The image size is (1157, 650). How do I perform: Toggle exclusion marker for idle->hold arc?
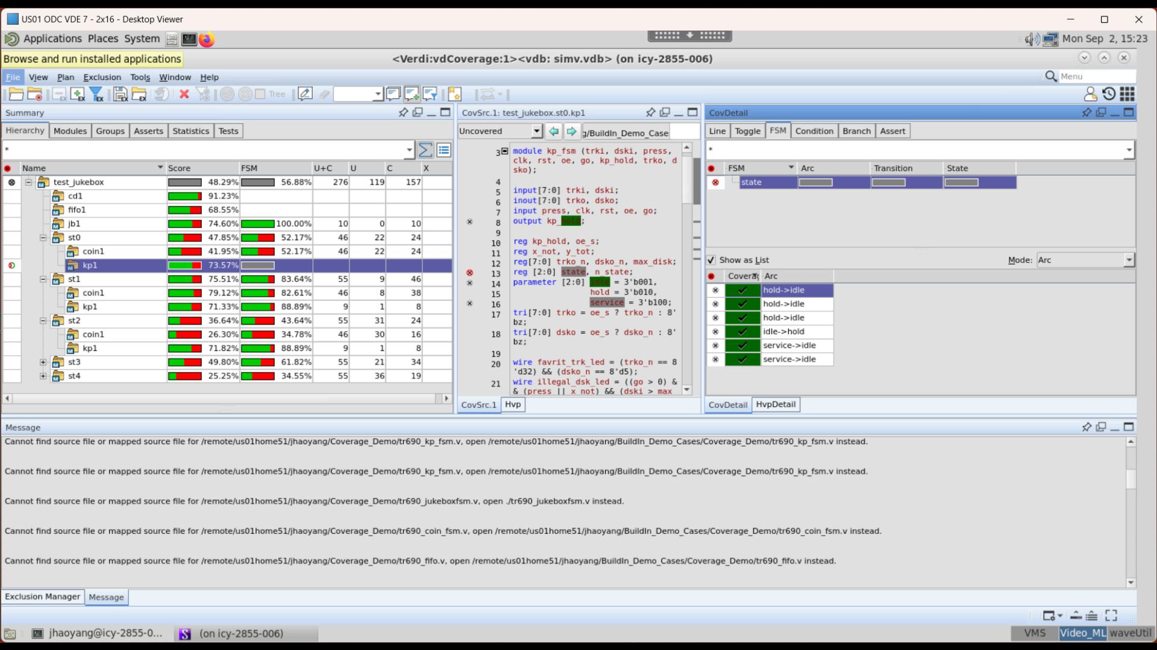click(x=715, y=332)
